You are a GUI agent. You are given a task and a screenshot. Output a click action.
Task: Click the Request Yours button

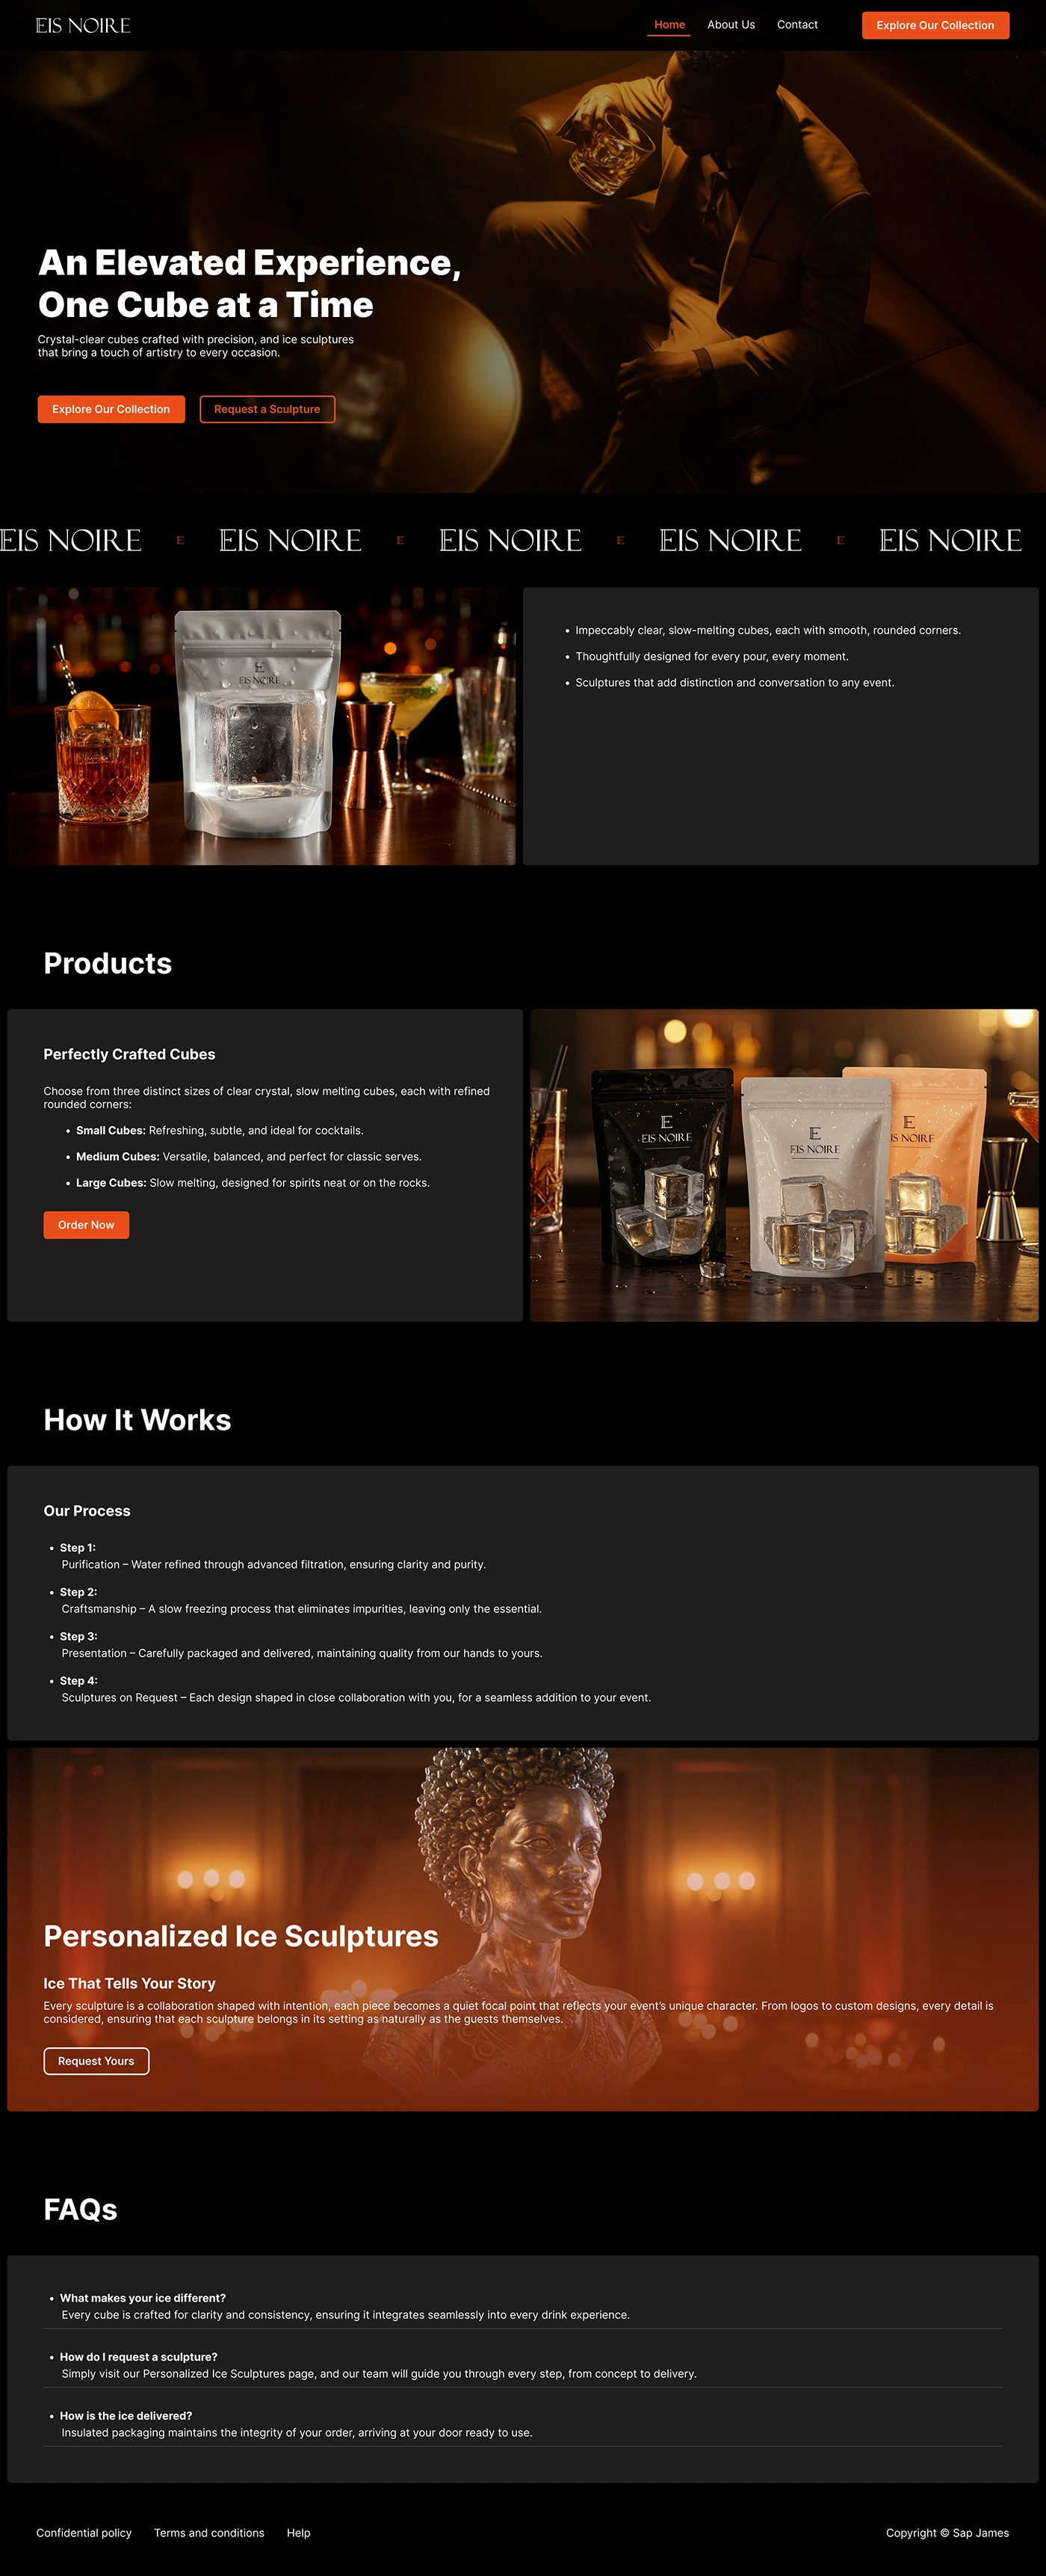(x=96, y=2061)
